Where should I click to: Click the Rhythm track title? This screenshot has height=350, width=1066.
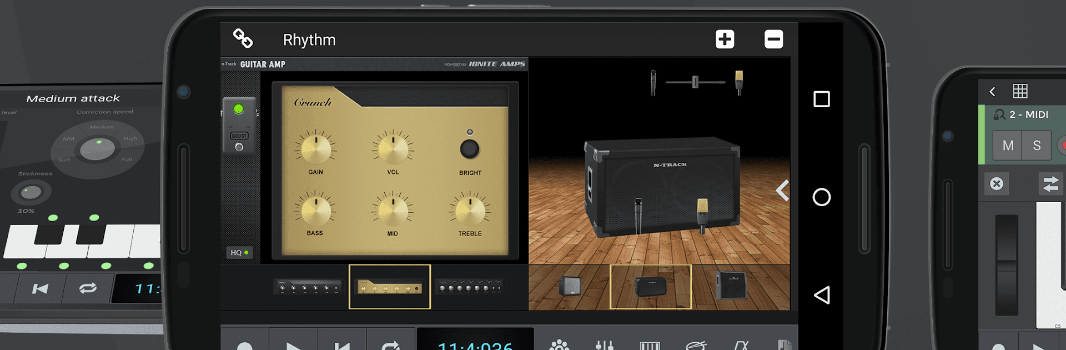point(309,40)
